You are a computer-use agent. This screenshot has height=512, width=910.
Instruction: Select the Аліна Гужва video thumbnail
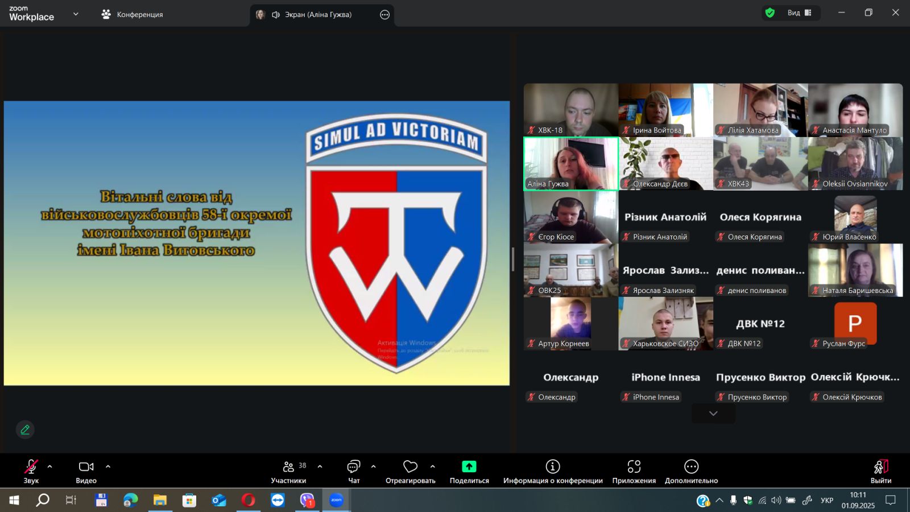(570, 163)
